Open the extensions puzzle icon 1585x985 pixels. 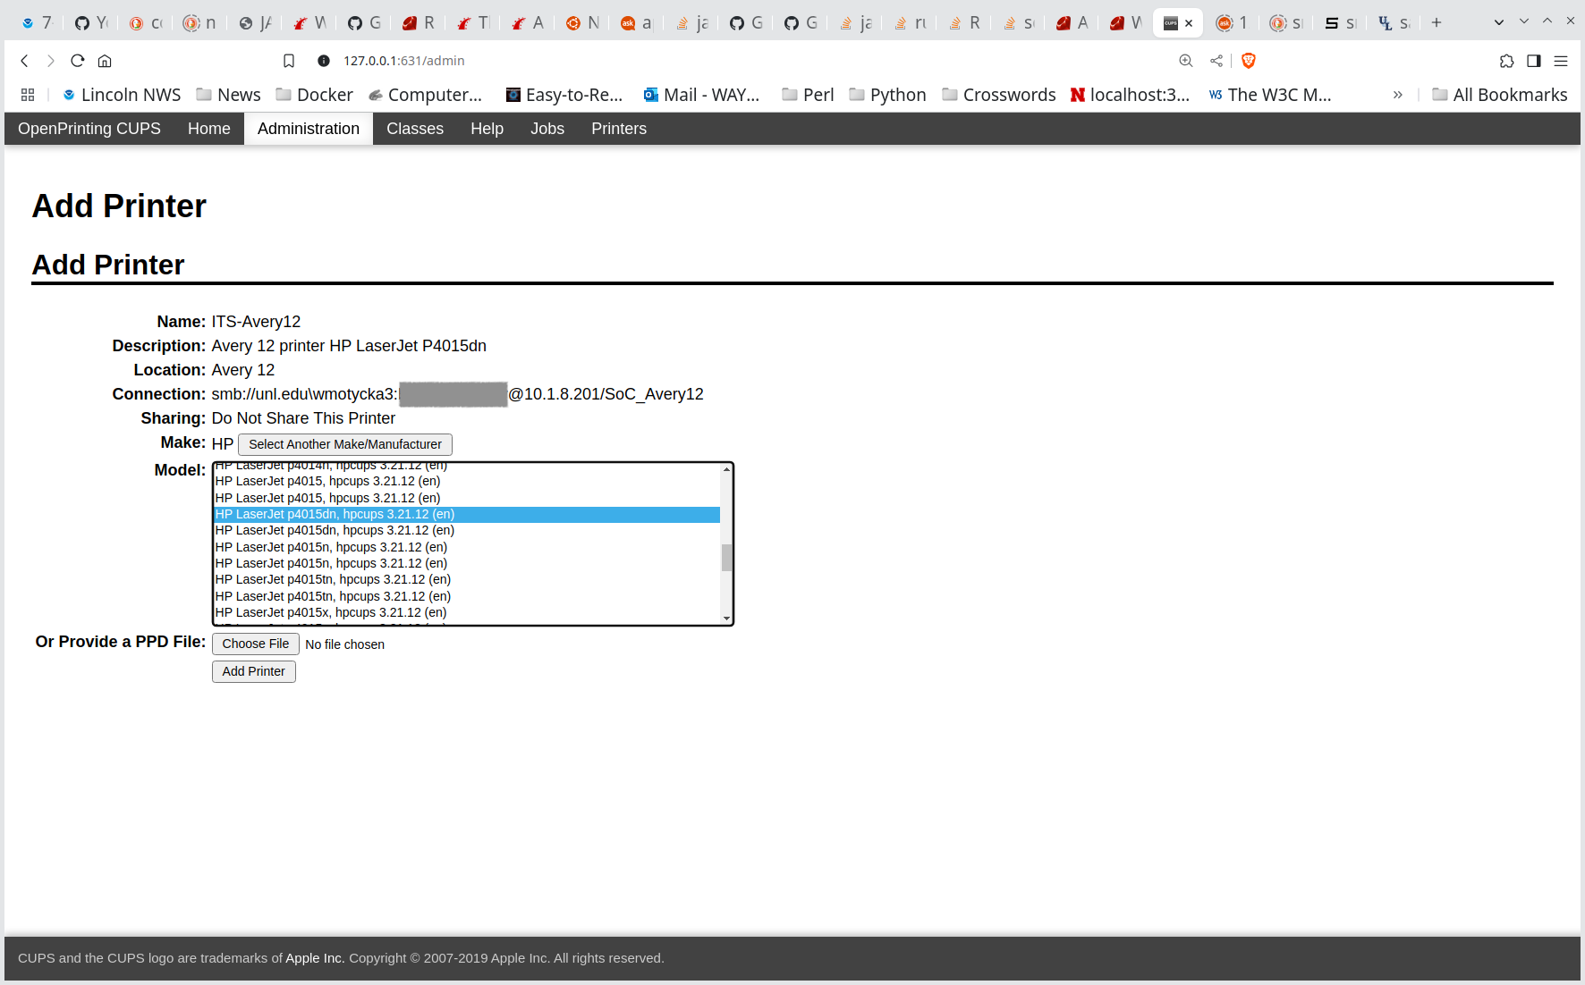point(1507,61)
